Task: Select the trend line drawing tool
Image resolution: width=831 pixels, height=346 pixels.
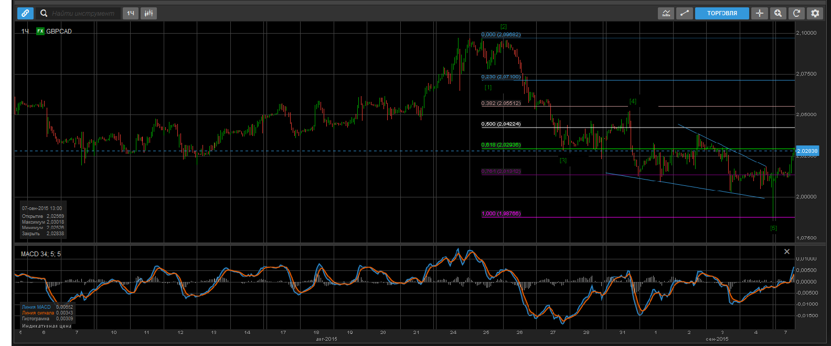Action: (x=684, y=13)
